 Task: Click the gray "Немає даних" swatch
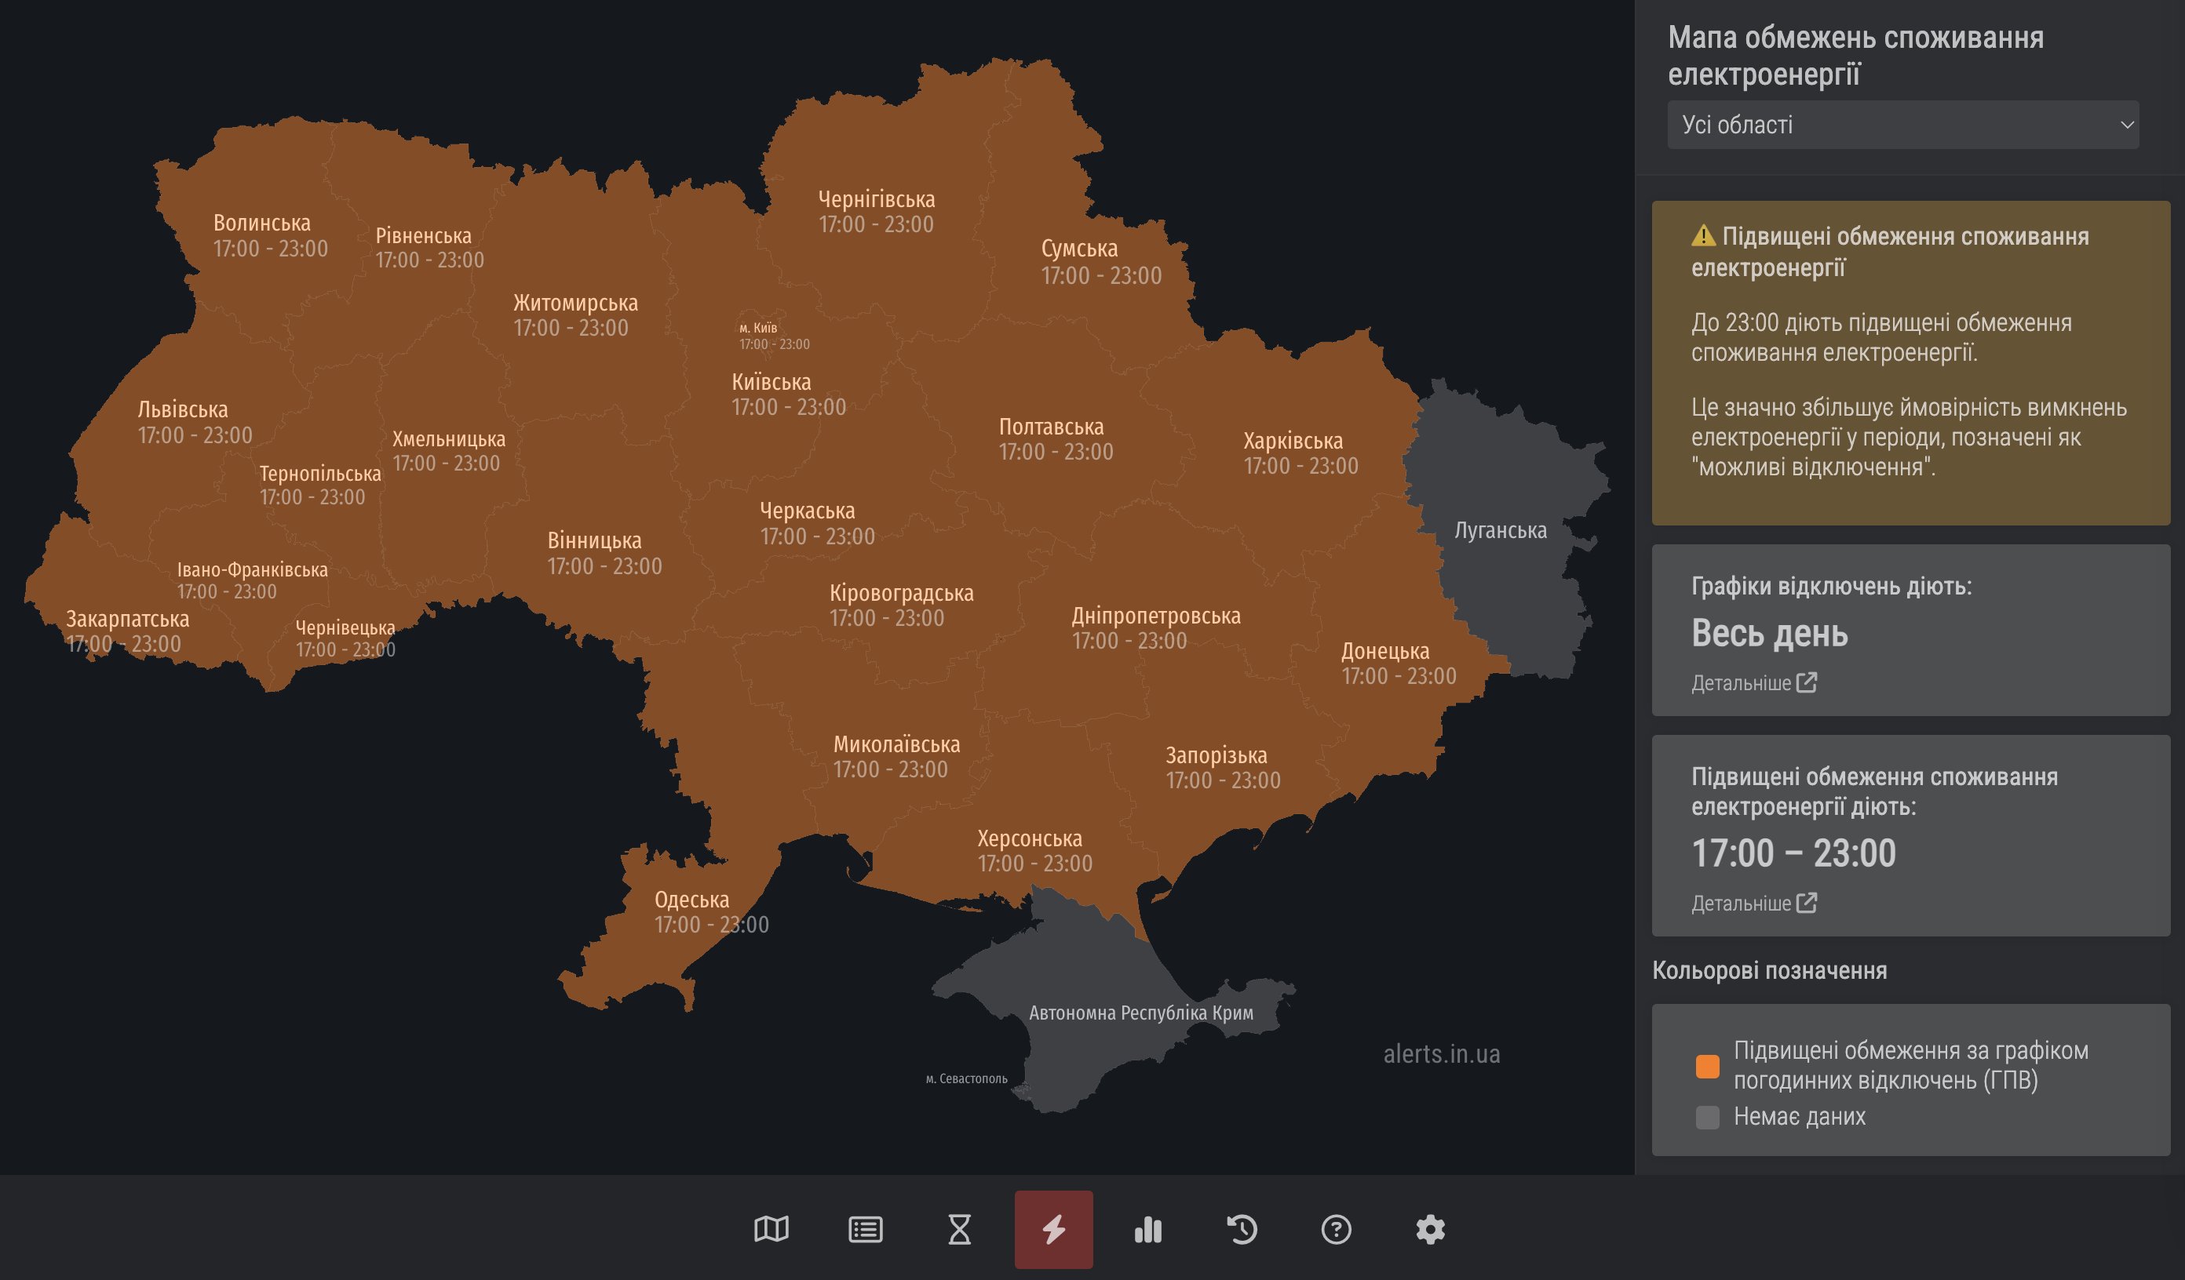tap(1706, 1117)
